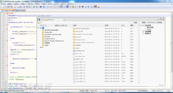Toggle the Word Wrap toolbar icon
173x93 pixels.
tap(61, 7)
